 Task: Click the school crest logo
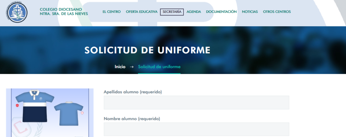coord(18,12)
